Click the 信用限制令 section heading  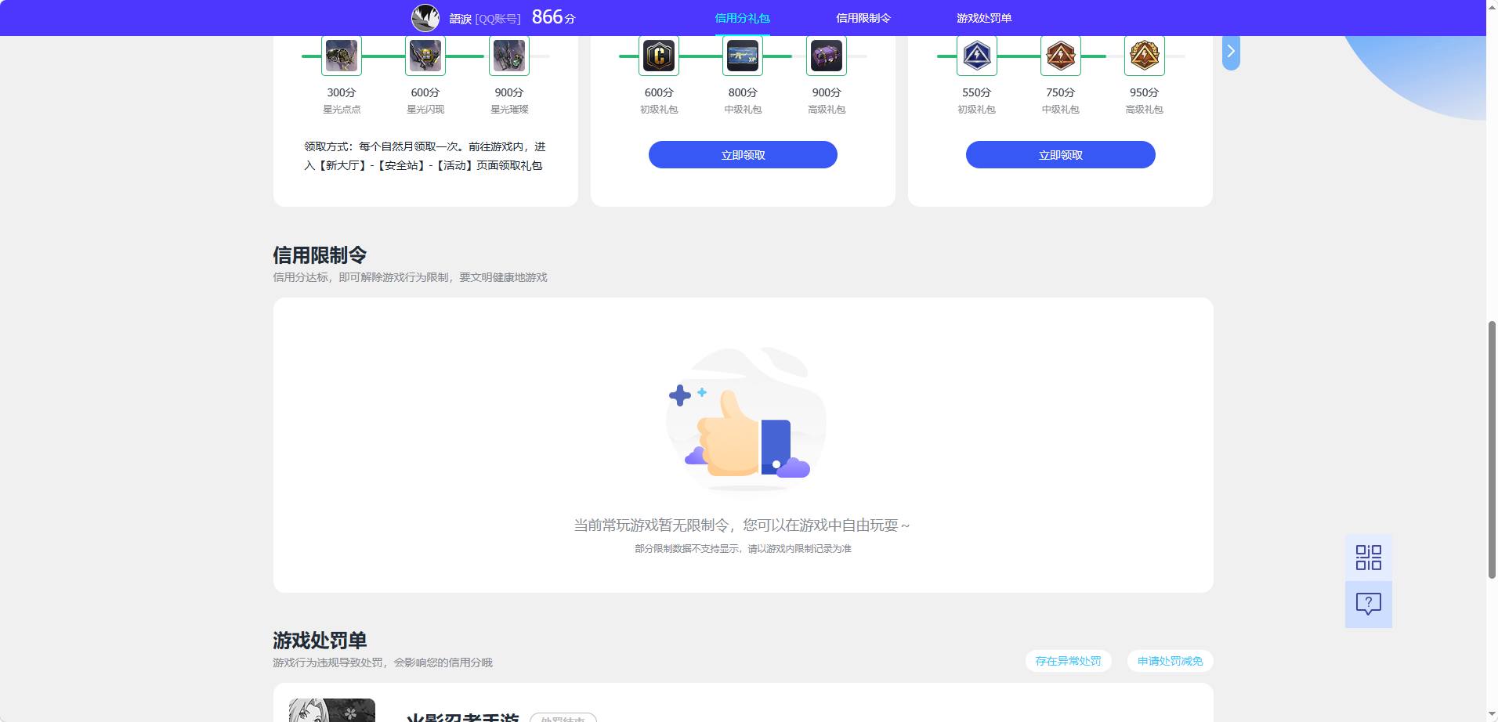pyautogui.click(x=320, y=255)
